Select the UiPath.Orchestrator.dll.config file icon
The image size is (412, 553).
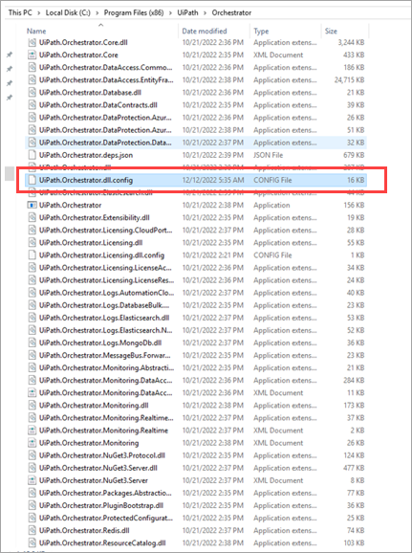(33, 180)
